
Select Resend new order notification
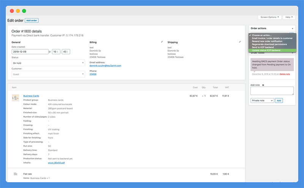[x=272, y=41]
